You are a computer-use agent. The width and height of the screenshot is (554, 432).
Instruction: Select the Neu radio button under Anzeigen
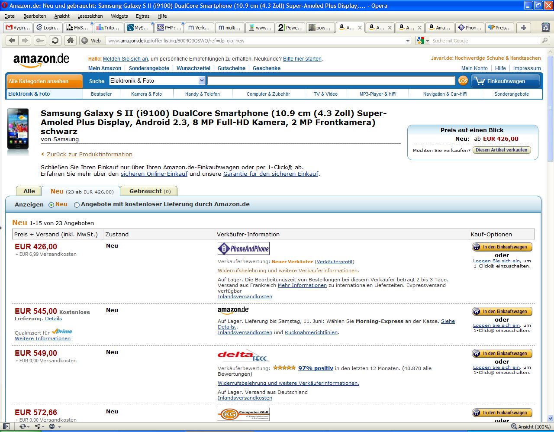(x=52, y=205)
